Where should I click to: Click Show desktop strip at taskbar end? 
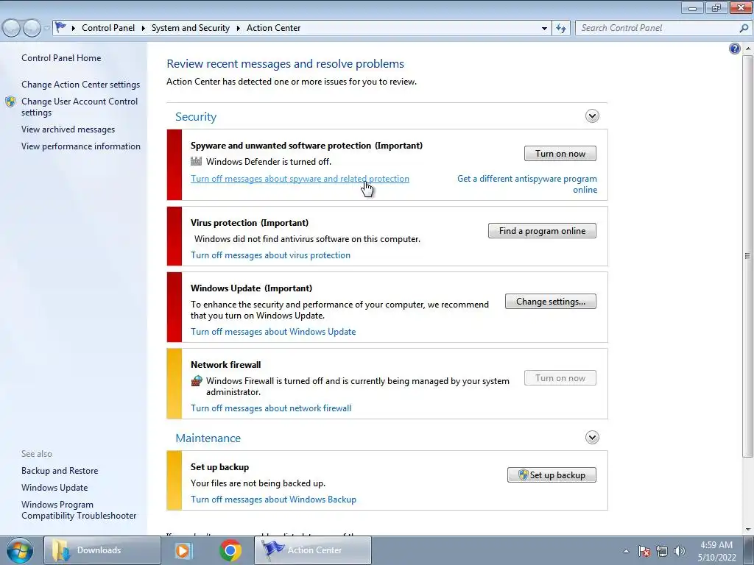click(x=749, y=550)
